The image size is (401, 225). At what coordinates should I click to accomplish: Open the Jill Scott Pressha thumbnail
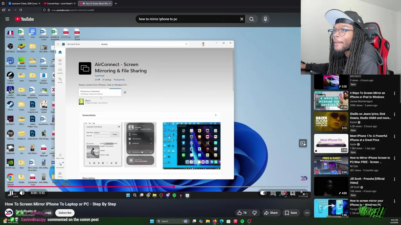coord(331,186)
